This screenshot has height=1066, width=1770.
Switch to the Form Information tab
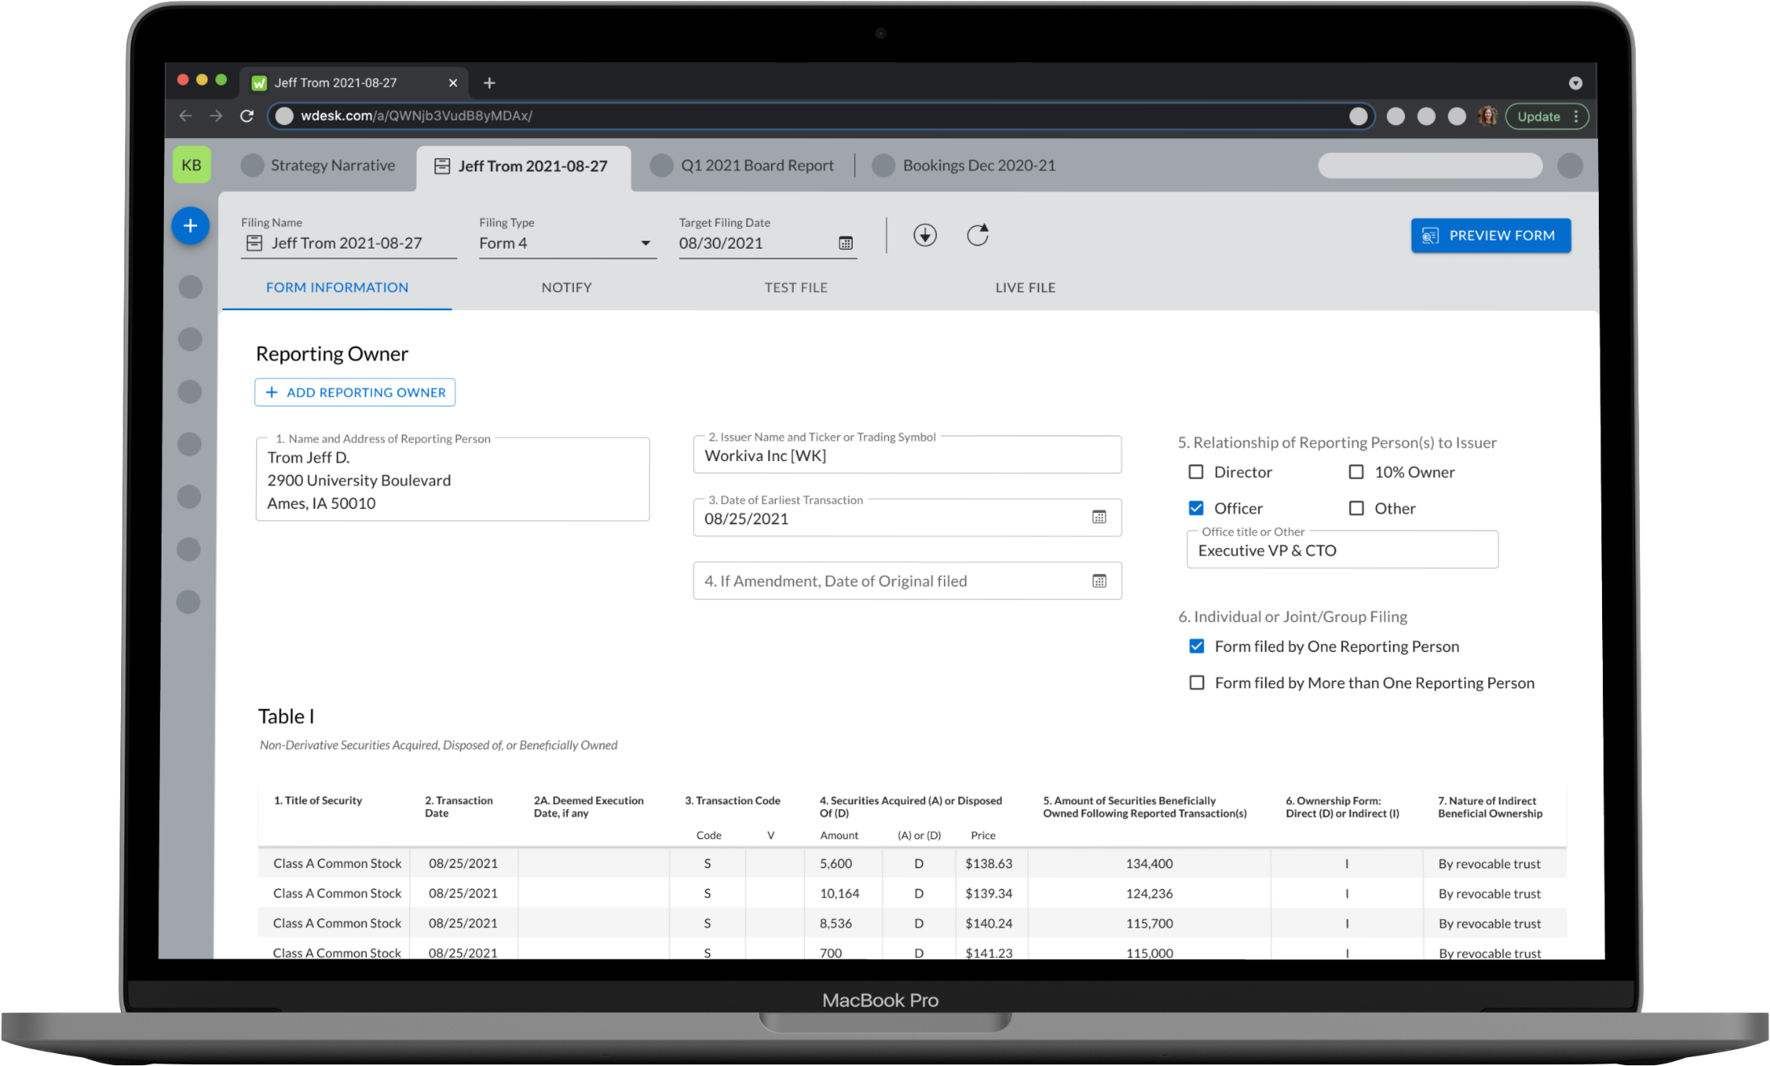pyautogui.click(x=337, y=287)
